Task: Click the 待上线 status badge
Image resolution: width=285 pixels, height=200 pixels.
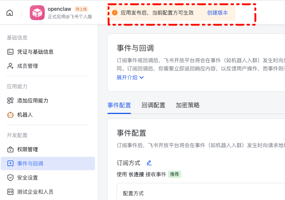Action: tap(81, 9)
